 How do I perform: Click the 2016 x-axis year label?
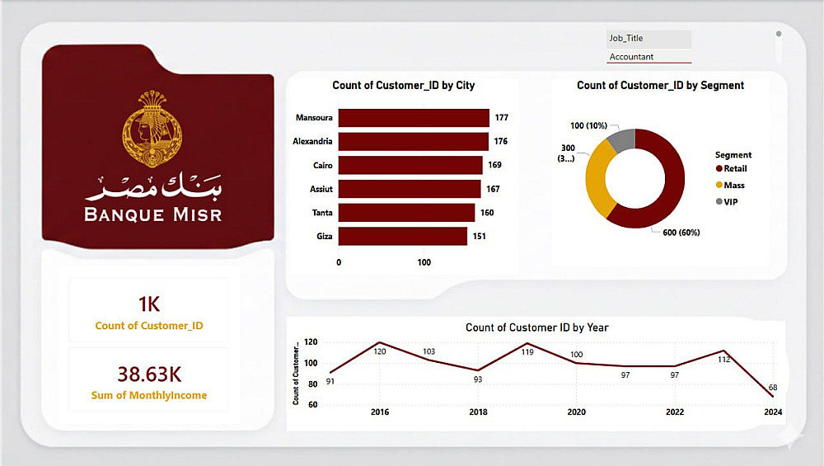pyautogui.click(x=380, y=412)
